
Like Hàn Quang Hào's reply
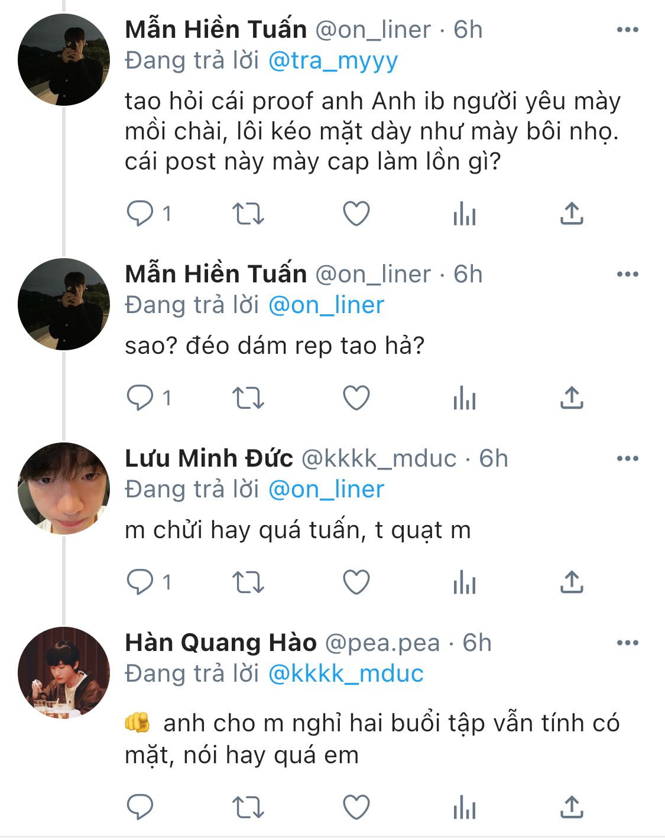(356, 807)
